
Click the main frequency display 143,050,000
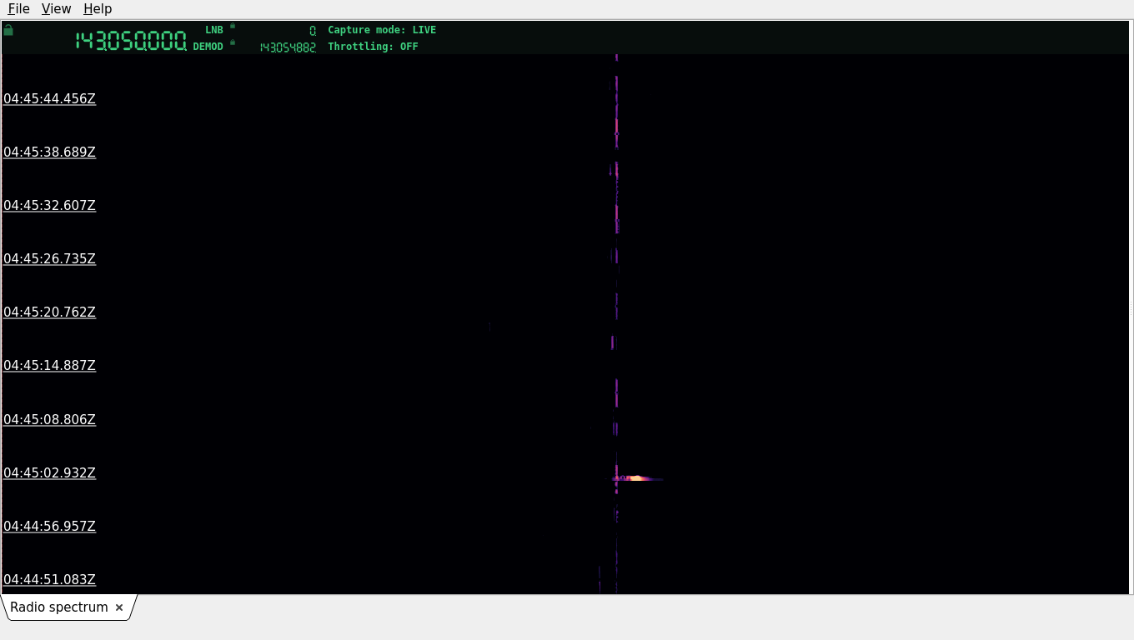coord(131,41)
